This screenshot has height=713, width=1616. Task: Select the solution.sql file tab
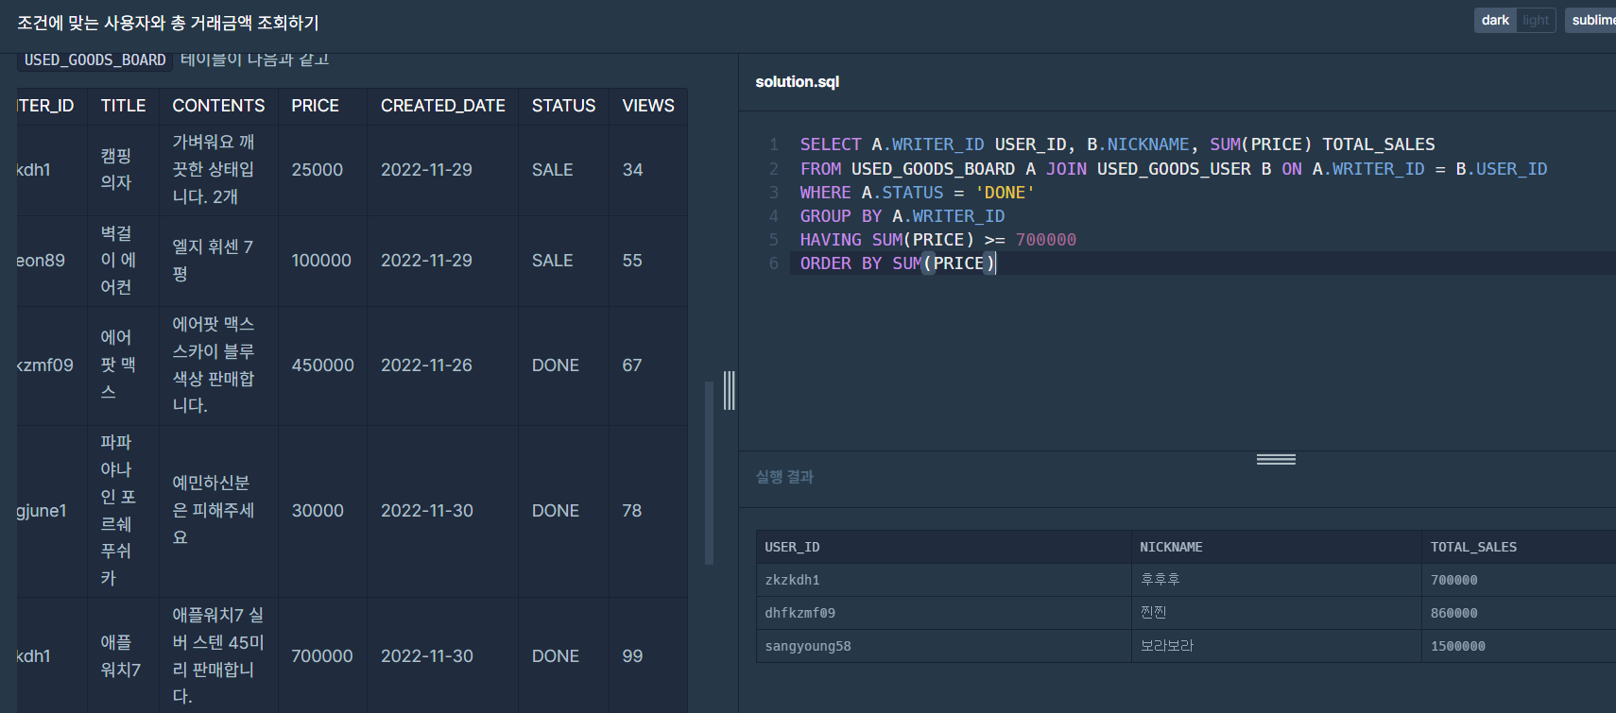point(798,82)
